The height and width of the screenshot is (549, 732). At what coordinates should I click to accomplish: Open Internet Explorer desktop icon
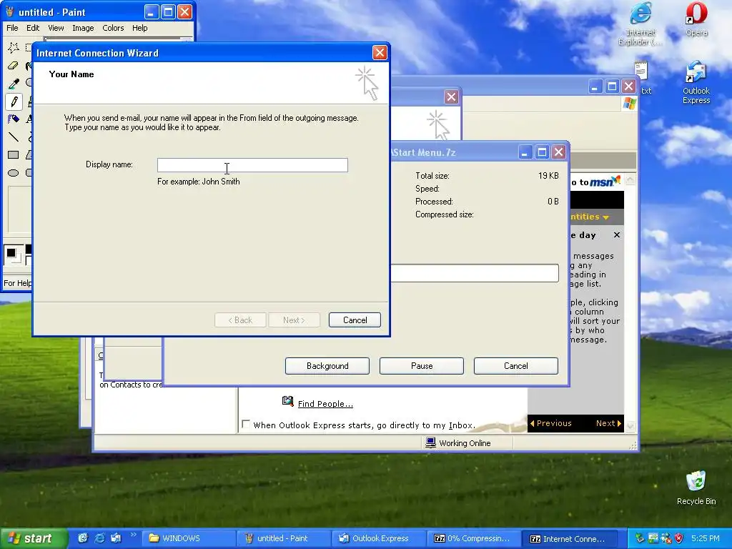point(640,24)
